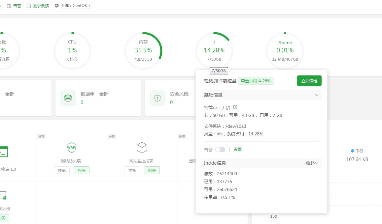Click the database icon in 数据库 card
The width and height of the screenshot is (382, 224).
(68, 98)
